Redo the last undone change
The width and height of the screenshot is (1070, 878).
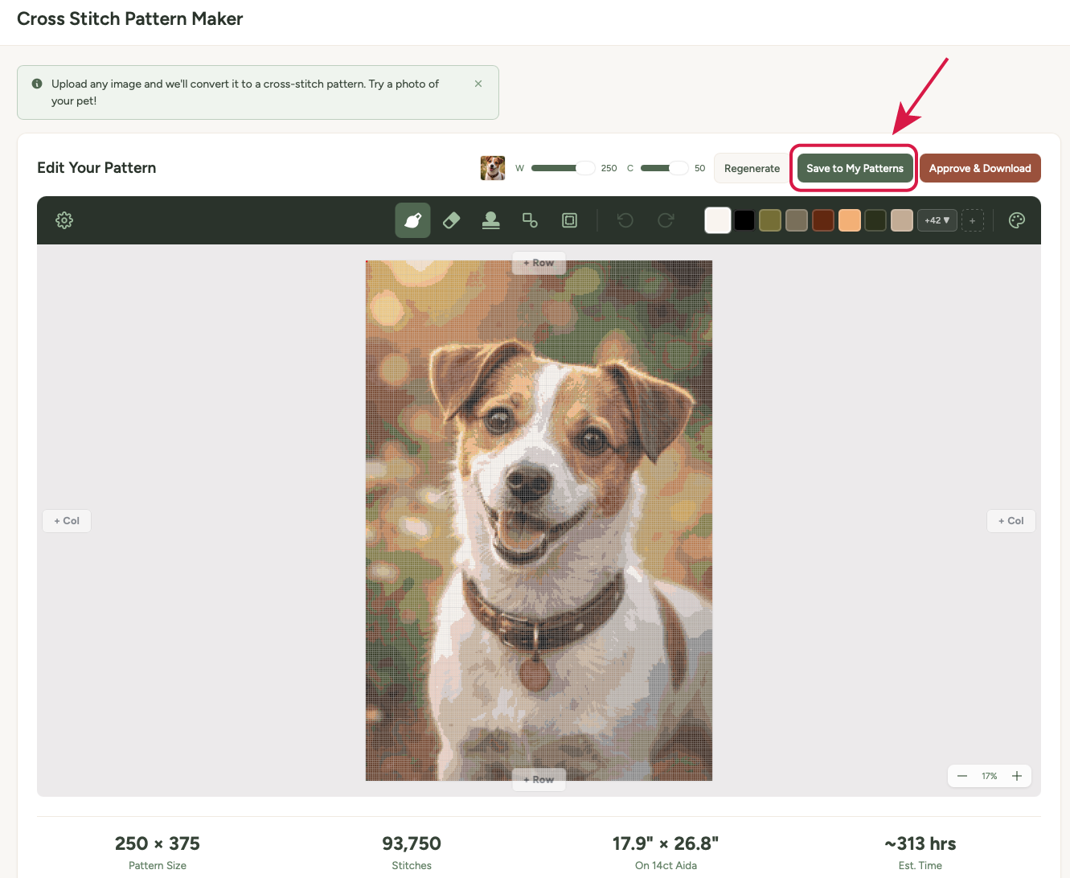tap(666, 219)
